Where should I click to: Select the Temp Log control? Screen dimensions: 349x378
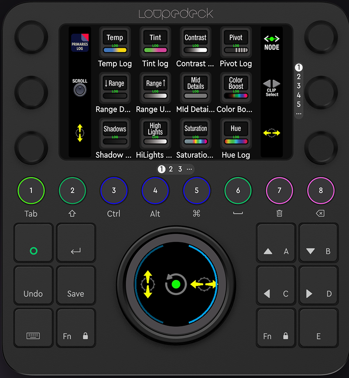[114, 41]
